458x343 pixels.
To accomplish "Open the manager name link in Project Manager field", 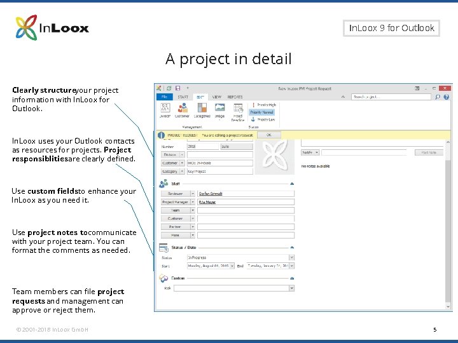I will [207, 202].
